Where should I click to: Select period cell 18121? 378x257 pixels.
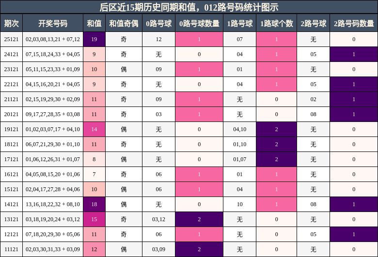11,144
